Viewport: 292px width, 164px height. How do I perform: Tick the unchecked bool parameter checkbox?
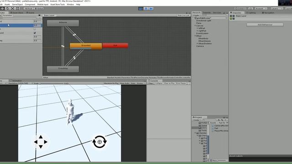[35, 29]
